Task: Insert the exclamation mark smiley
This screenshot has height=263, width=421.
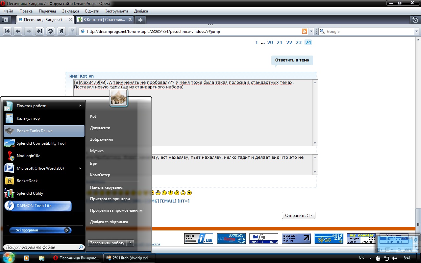Action: click(170, 193)
